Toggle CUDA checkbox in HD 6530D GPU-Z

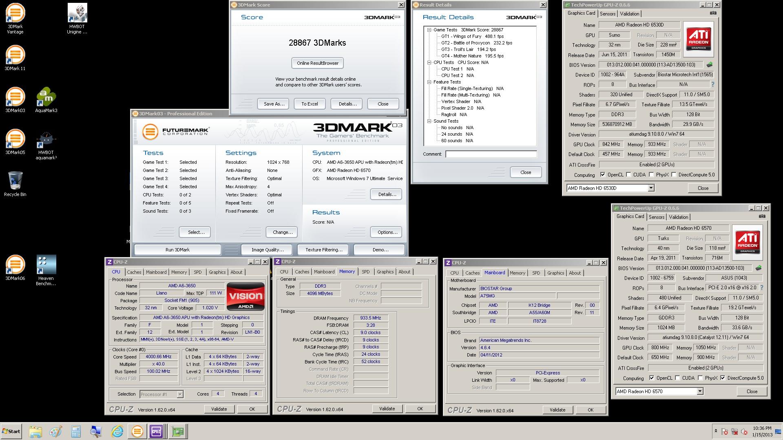pyautogui.click(x=628, y=175)
